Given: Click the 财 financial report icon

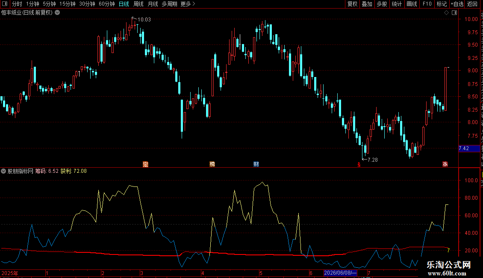Looking at the screenshot, I should (256, 164).
